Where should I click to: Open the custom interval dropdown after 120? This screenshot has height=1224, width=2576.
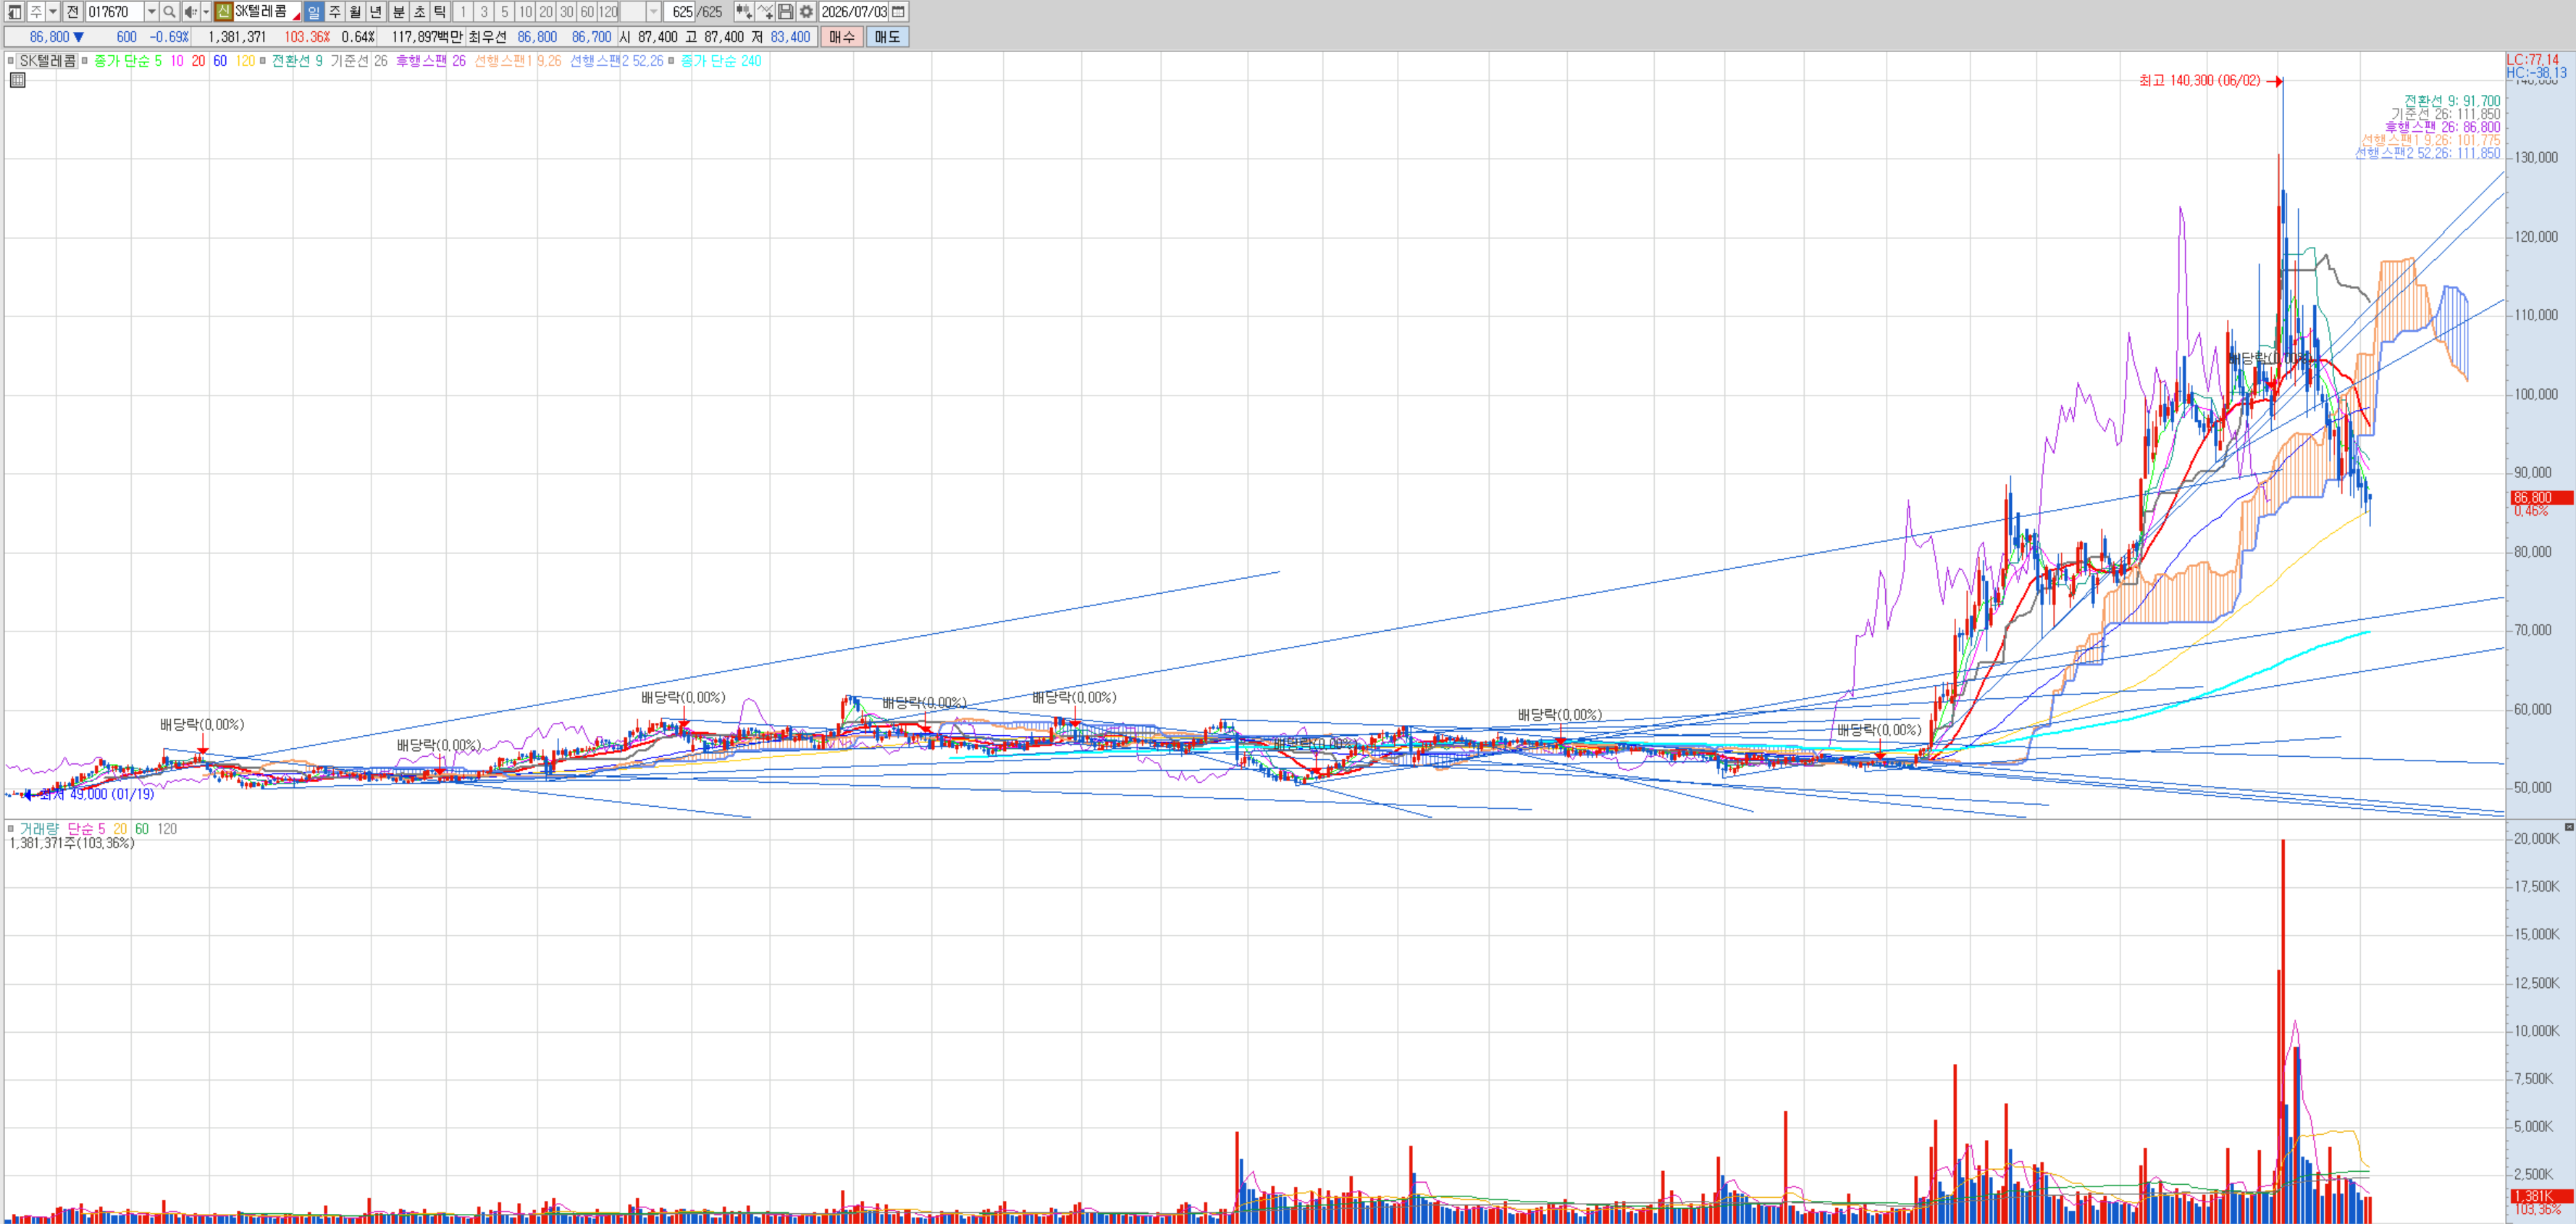(x=653, y=12)
